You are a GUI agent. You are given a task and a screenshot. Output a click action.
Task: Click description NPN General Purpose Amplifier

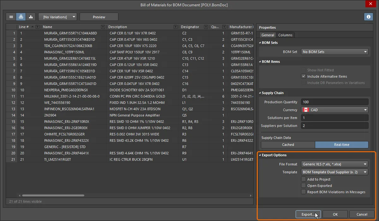135,115
